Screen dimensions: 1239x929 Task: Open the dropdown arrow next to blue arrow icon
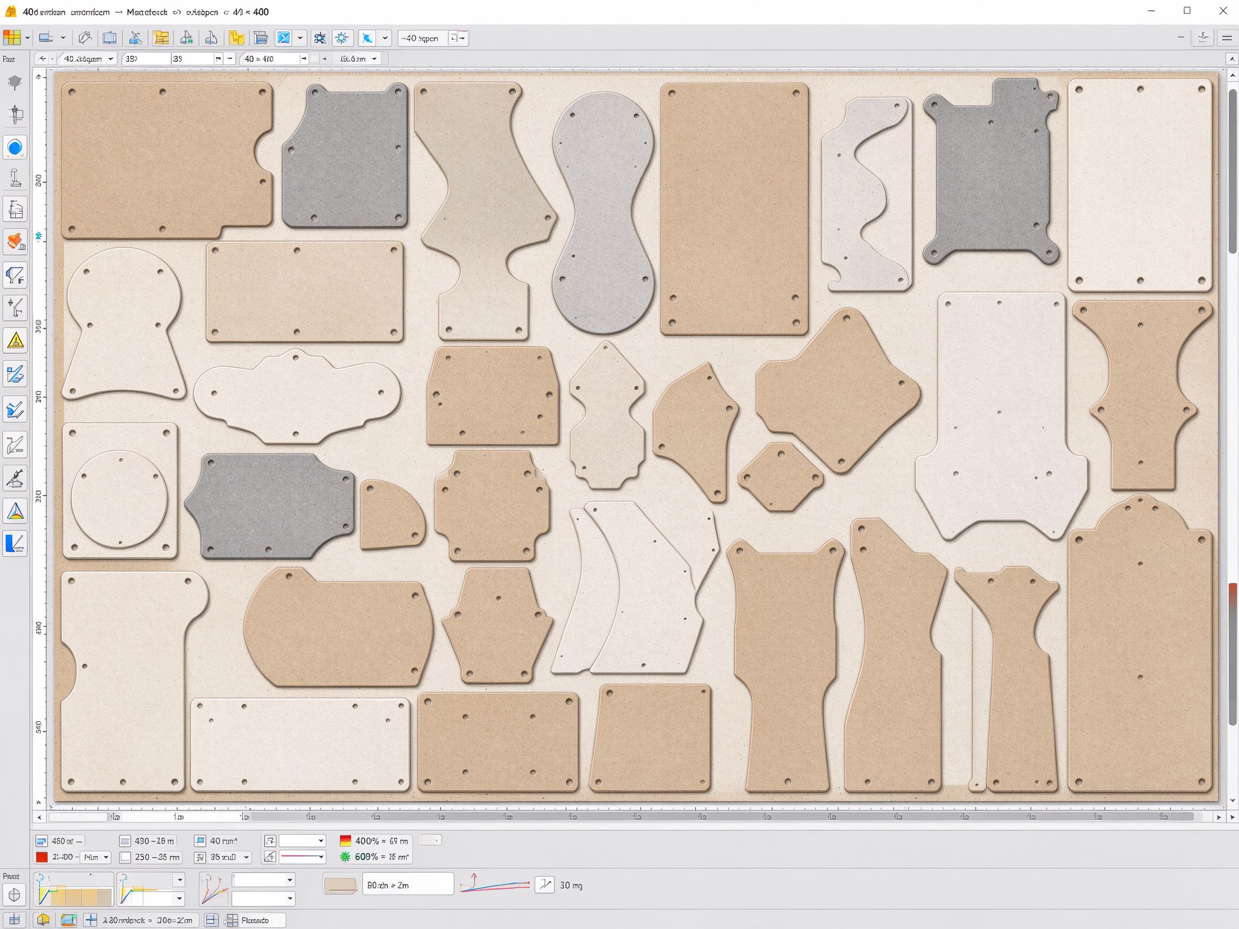point(385,38)
